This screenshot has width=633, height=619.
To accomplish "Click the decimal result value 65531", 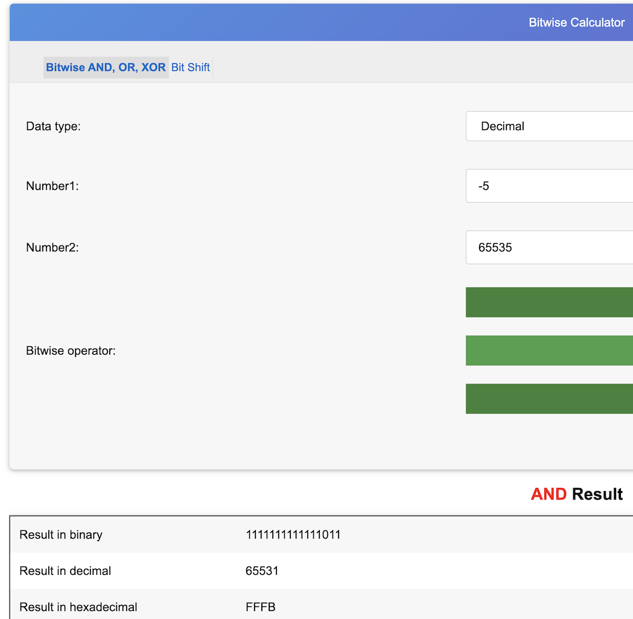I will coord(262,571).
